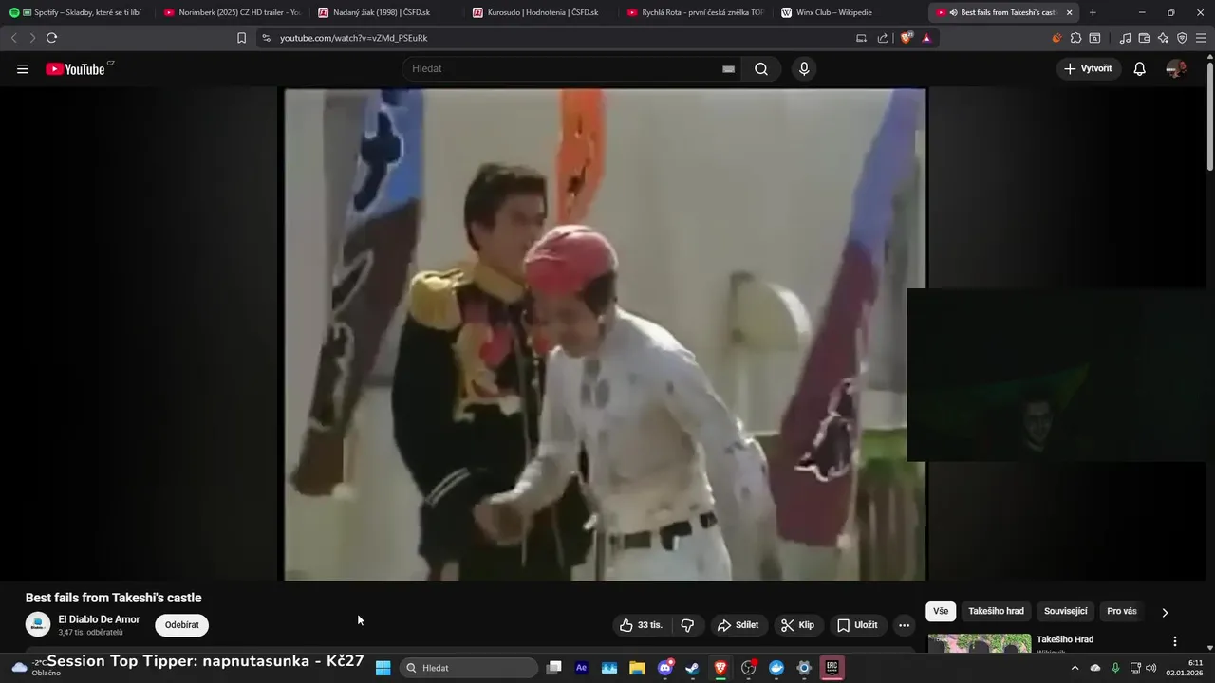The height and width of the screenshot is (683, 1215).
Task: Open the YouTube notifications bell
Action: point(1139,68)
